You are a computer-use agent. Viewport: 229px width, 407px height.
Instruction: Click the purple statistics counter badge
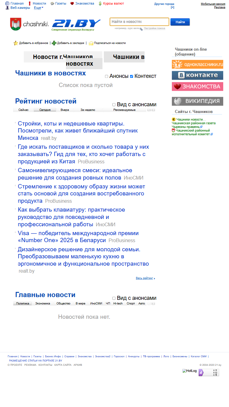[209, 372]
